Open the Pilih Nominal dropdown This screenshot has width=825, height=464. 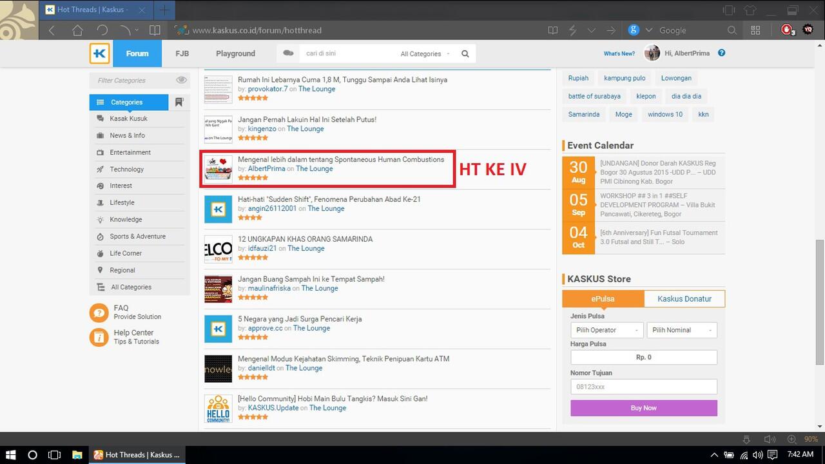682,330
